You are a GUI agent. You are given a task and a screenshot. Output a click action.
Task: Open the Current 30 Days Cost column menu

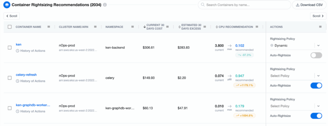(168, 27)
